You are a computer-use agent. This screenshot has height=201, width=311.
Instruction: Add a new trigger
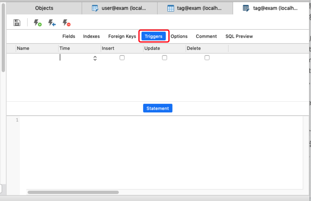37,22
